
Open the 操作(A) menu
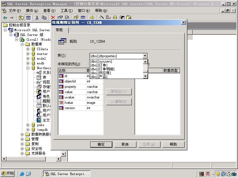click(32, 11)
